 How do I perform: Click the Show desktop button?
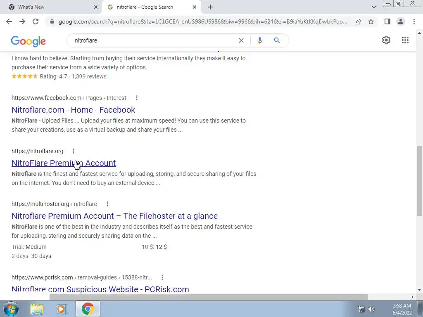point(420,309)
